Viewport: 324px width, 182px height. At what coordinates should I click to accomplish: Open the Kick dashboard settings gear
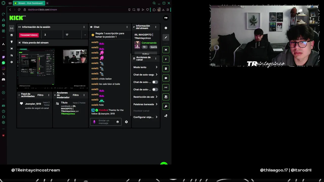(12, 62)
